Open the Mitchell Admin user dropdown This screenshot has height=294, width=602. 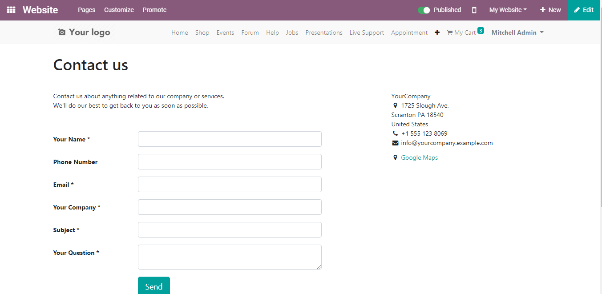pos(517,32)
